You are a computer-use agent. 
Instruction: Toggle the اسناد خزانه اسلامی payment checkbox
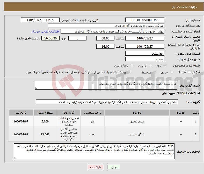point(130,72)
